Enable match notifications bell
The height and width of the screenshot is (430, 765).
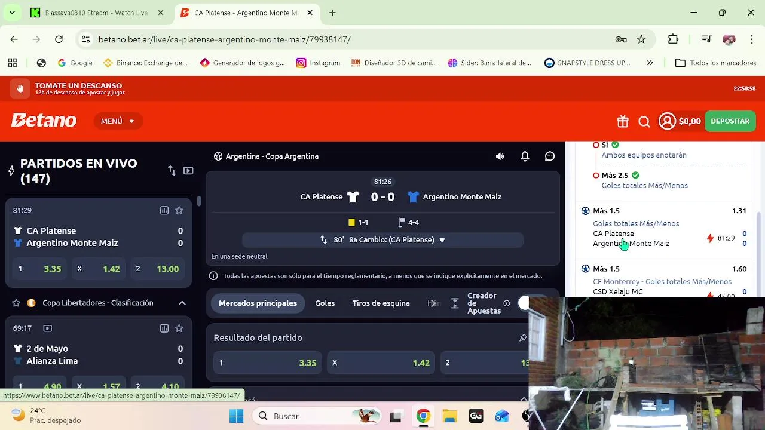525,156
